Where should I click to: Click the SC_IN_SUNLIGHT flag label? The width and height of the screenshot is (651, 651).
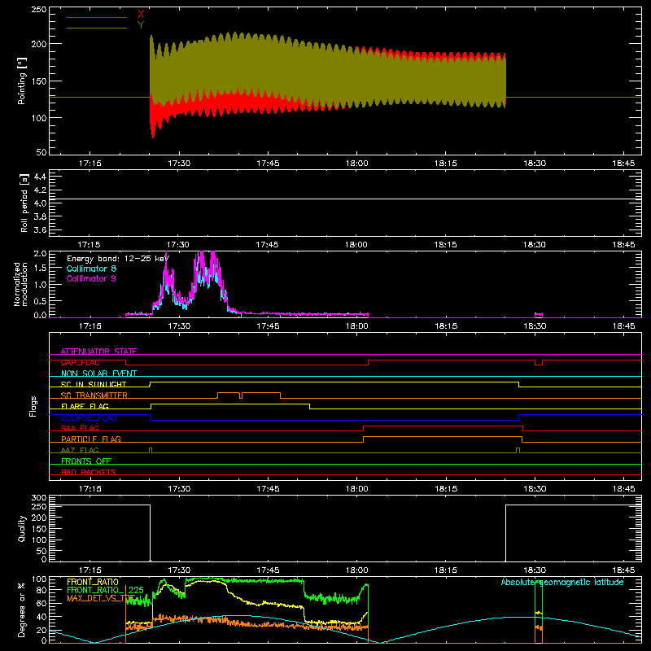coord(94,384)
